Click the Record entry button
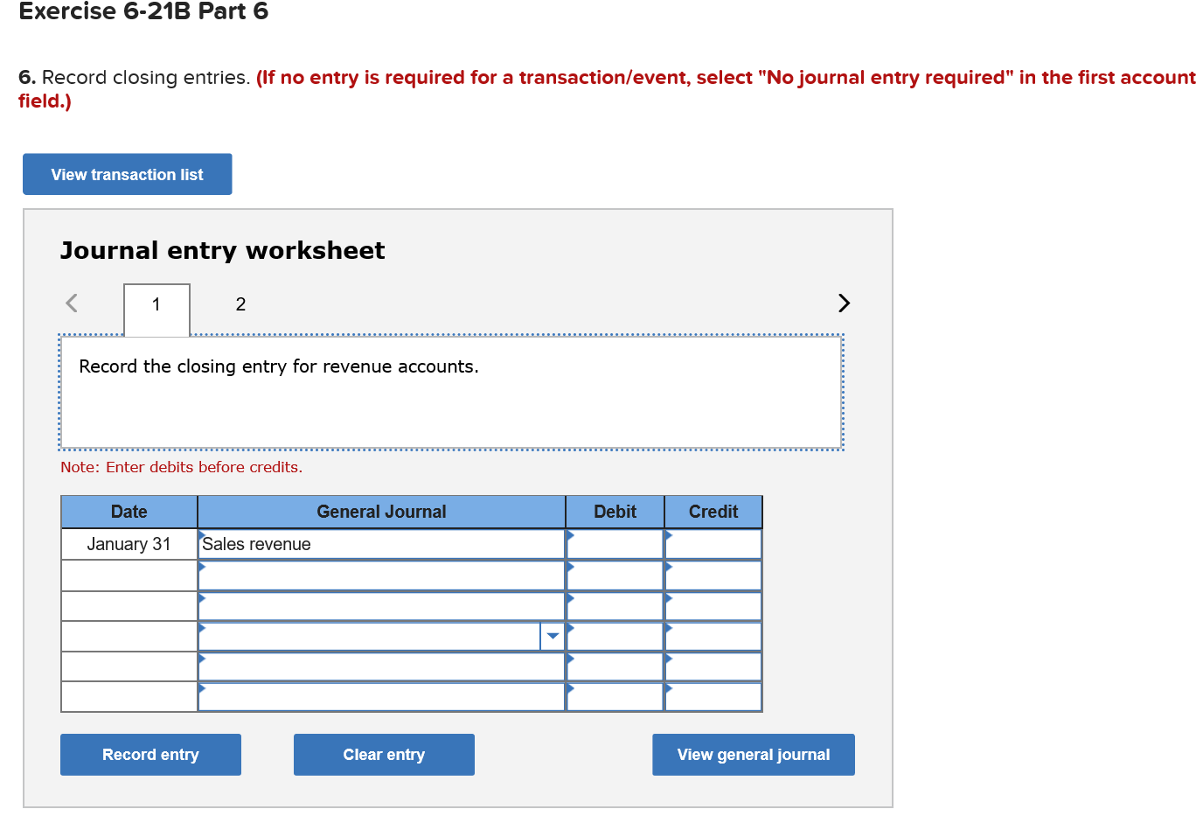This screenshot has height=816, width=1203. [150, 754]
